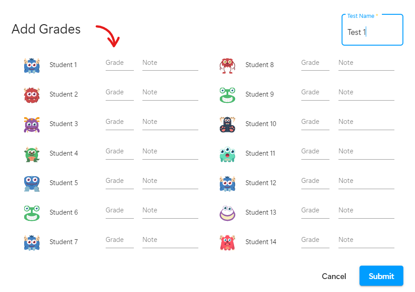Click Student 14's Note field

[366, 241]
